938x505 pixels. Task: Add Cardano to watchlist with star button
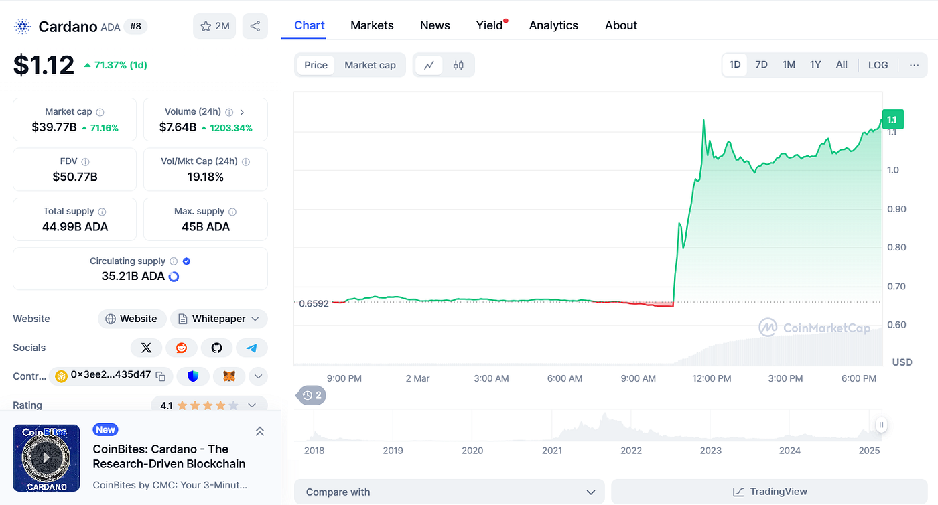[214, 26]
